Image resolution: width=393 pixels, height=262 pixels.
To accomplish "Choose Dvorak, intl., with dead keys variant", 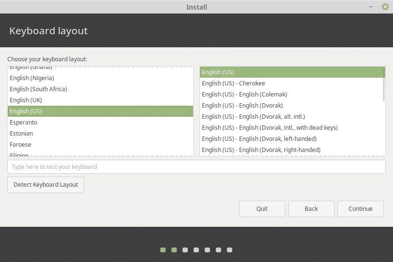I will coord(291,127).
